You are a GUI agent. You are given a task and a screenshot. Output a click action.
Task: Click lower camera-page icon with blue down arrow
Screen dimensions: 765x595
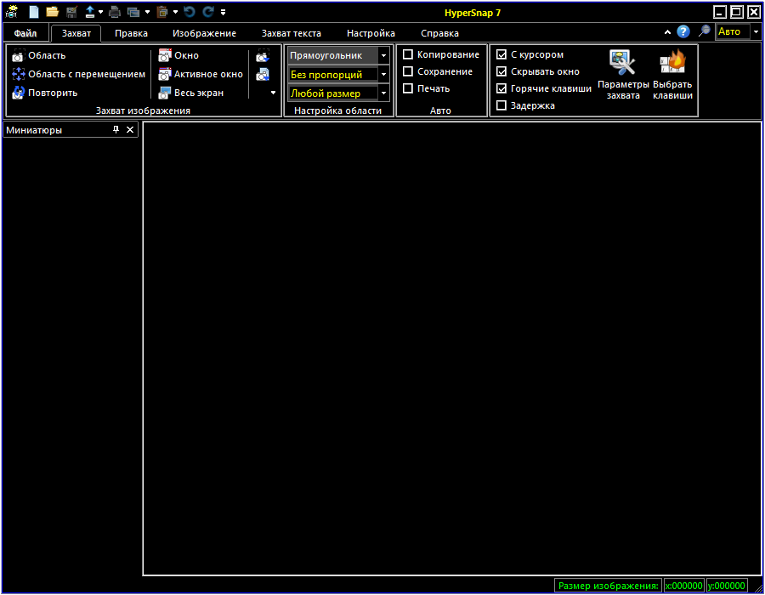(263, 74)
